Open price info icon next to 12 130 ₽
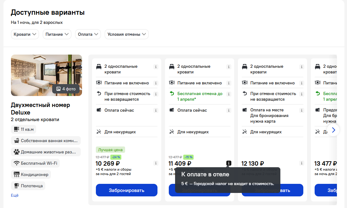This screenshot has width=347, height=208. [x=302, y=163]
